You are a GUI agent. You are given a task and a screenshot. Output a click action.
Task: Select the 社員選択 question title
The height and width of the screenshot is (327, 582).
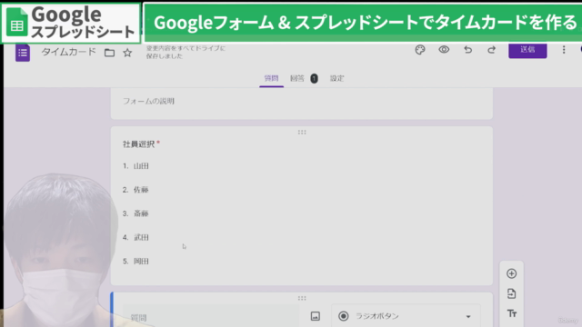coord(138,144)
